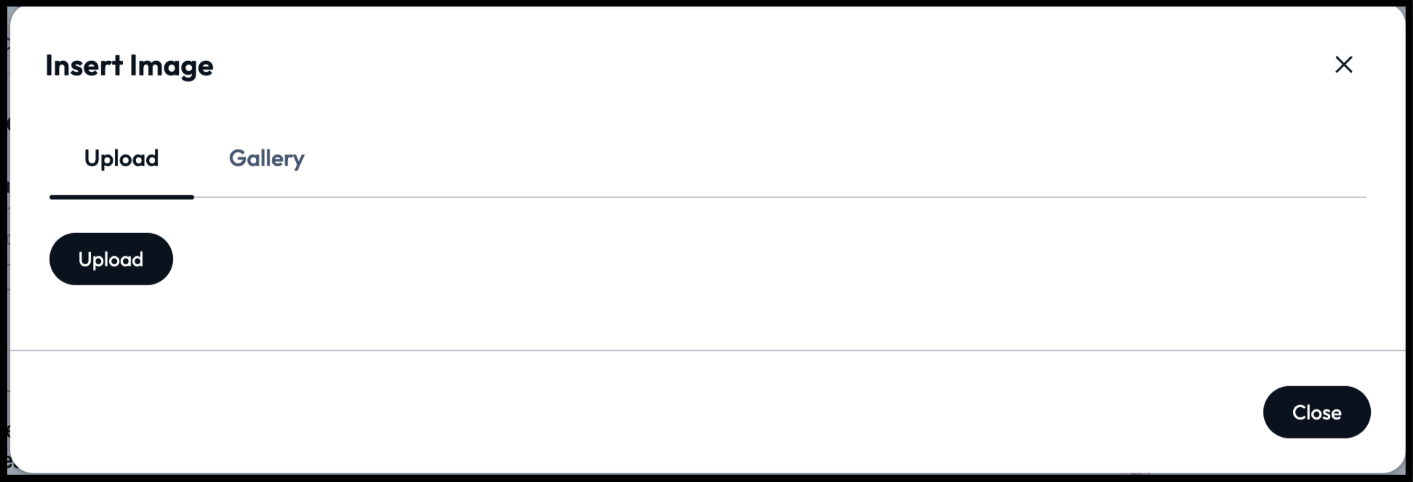Tap the black Close pill button
Screen dimensions: 1413x482
point(1316,412)
